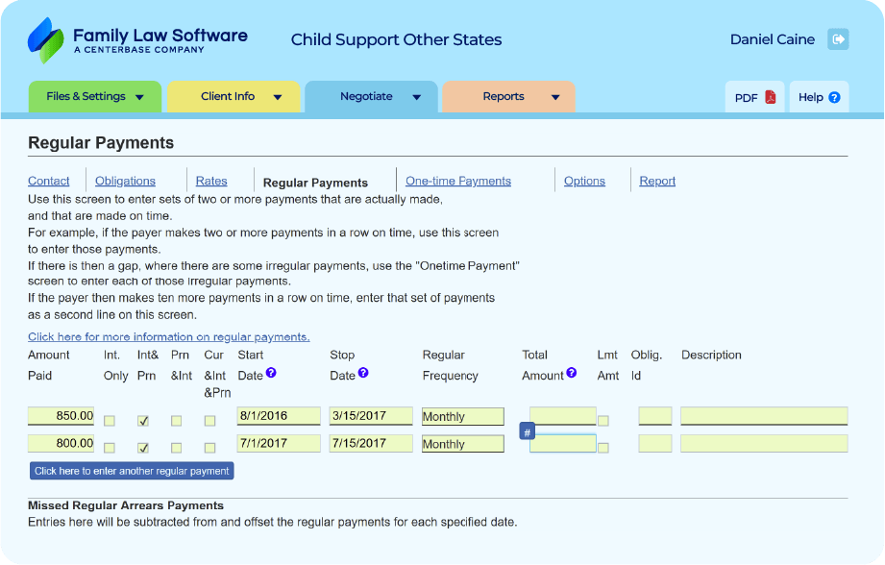This screenshot has width=885, height=565.
Task: Click button to enter another regular payment
Action: (x=132, y=471)
